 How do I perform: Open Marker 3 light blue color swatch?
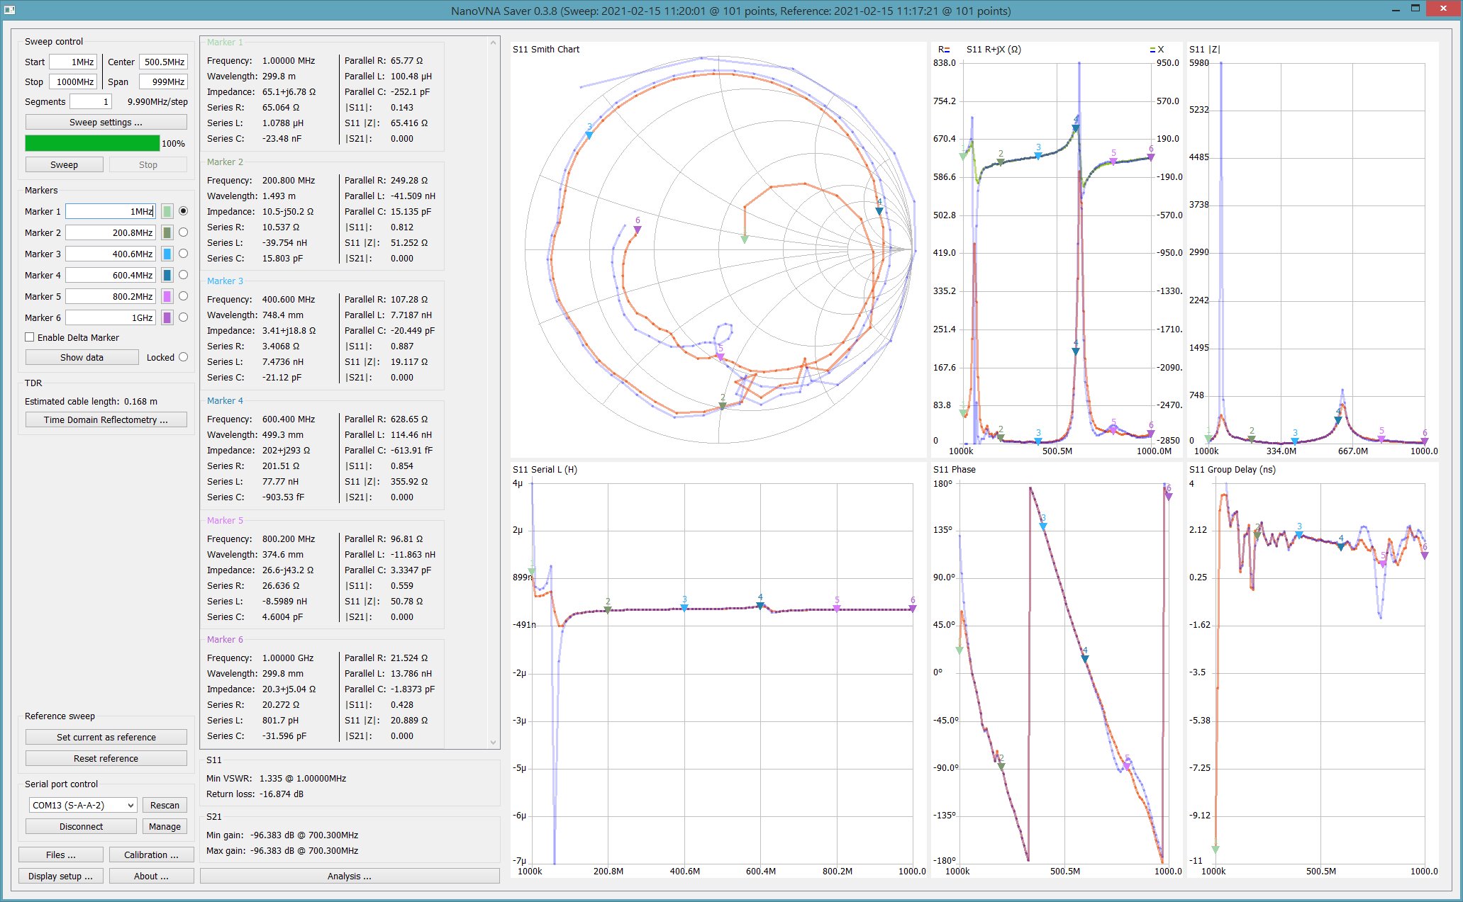[x=167, y=254]
